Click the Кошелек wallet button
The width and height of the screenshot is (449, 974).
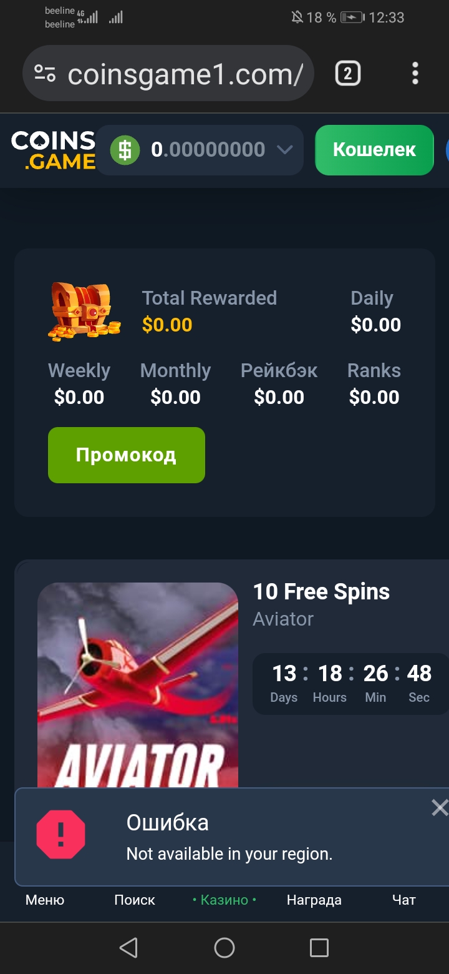click(374, 150)
